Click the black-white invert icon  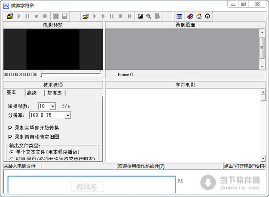[x=140, y=16]
